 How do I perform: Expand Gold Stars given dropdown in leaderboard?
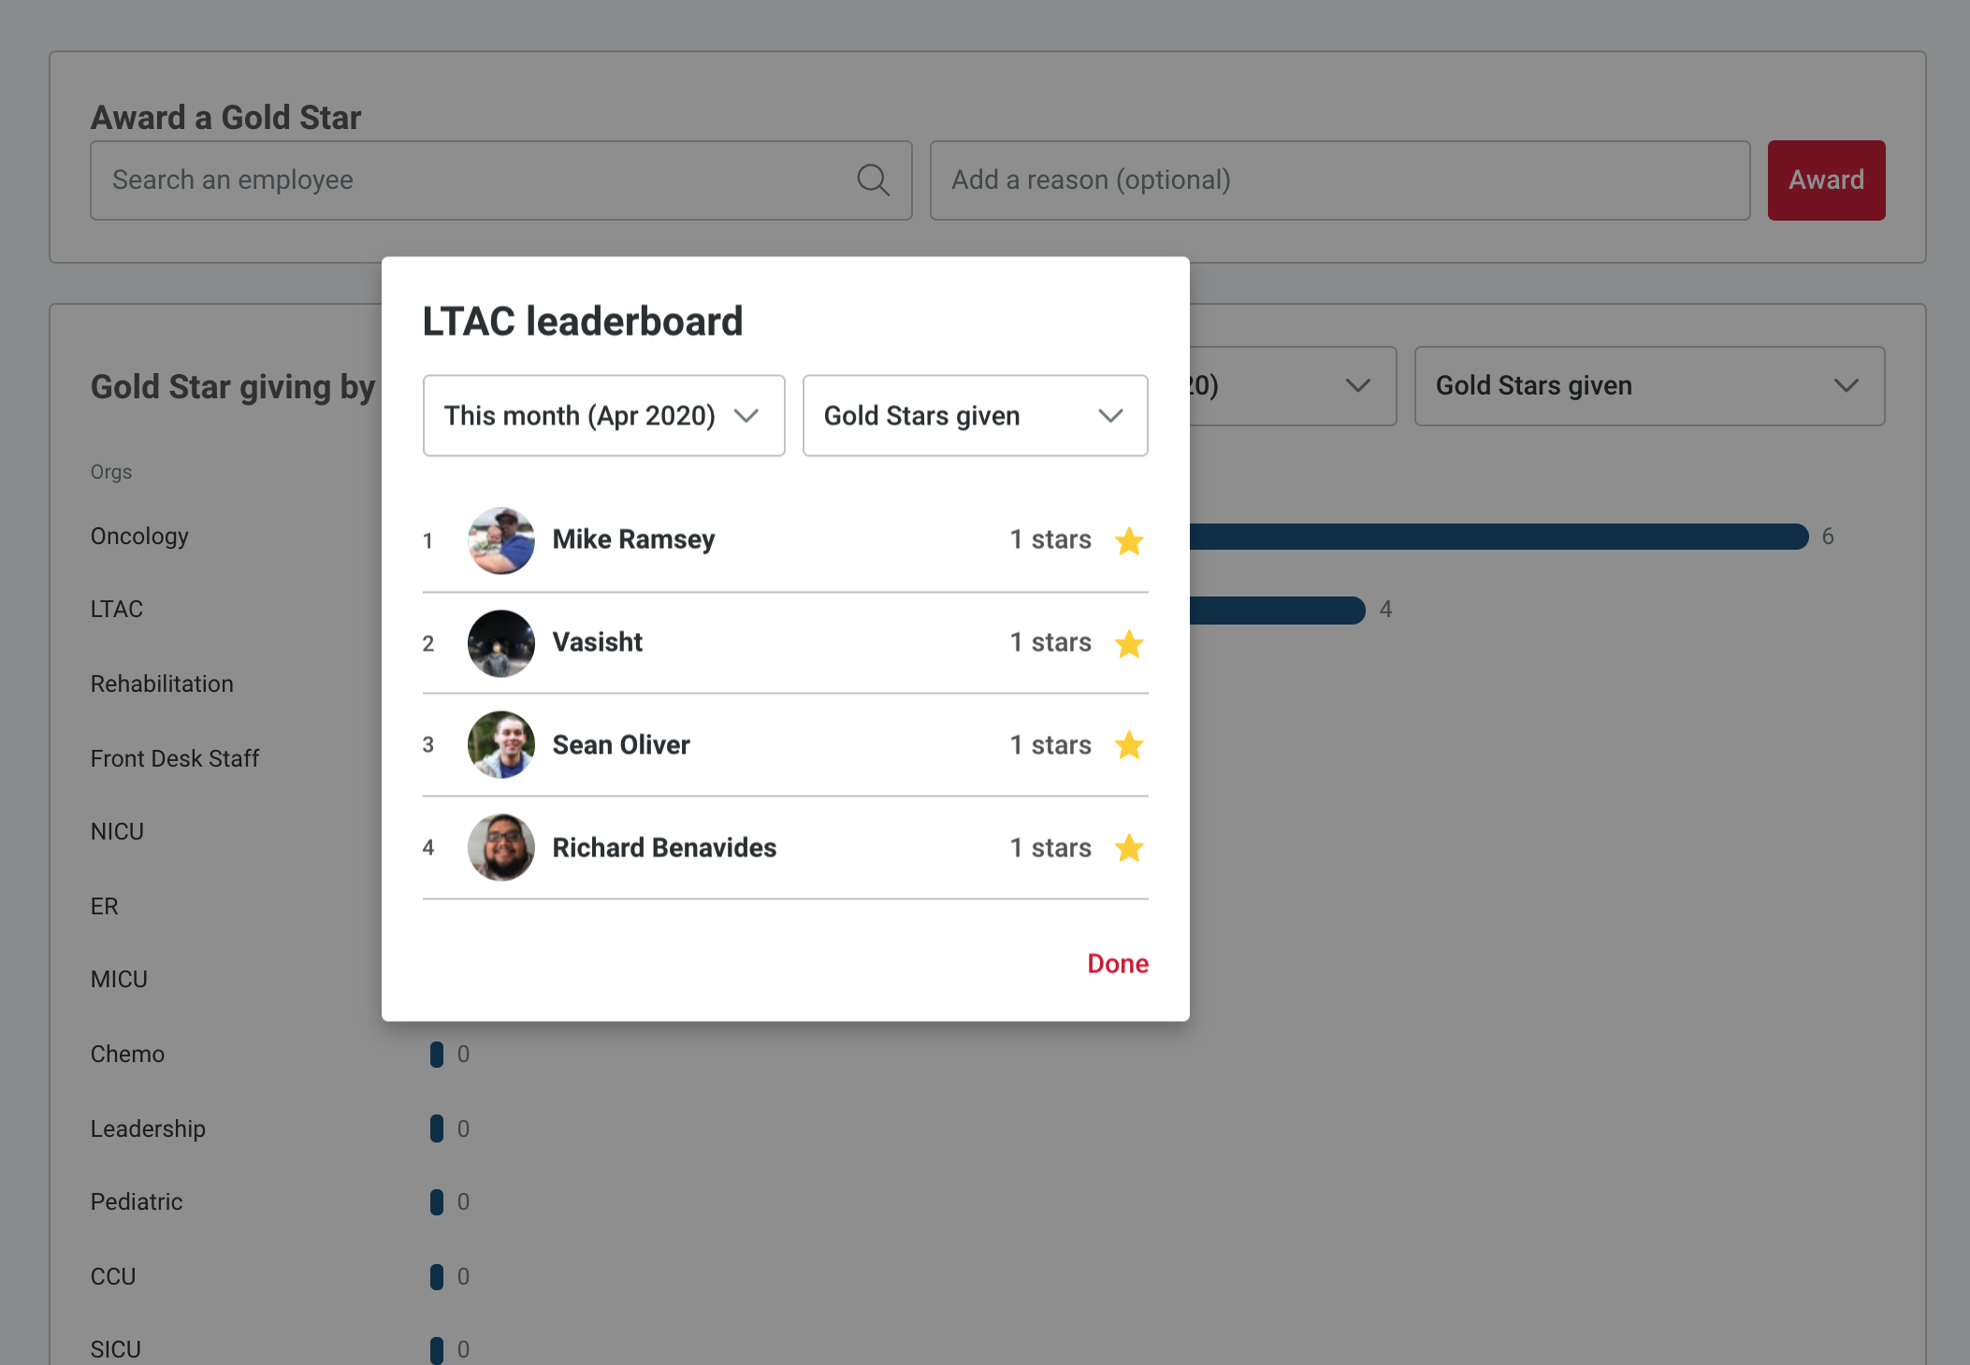coord(975,416)
